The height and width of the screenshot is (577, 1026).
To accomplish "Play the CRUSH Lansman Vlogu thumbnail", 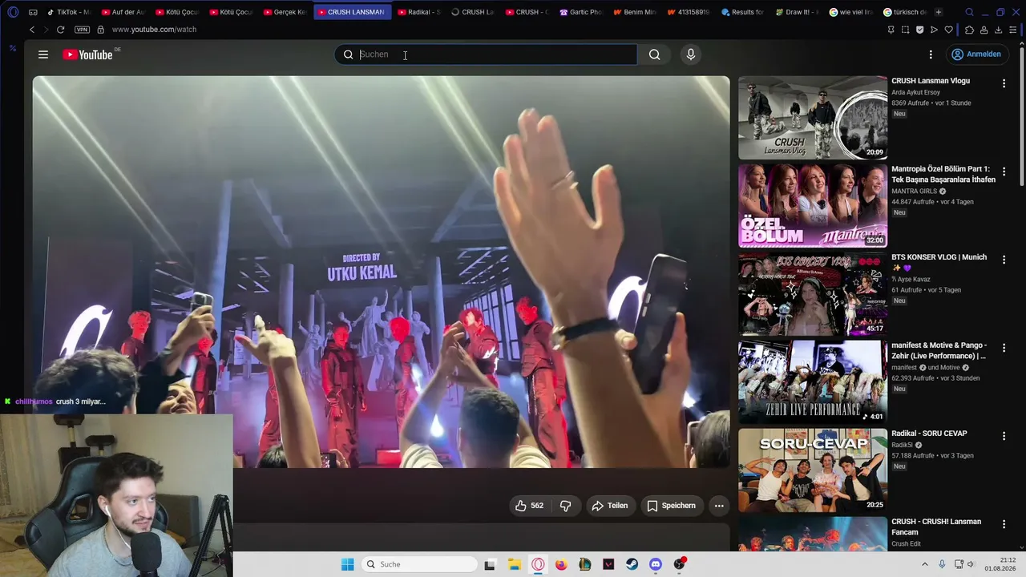I will point(813,118).
